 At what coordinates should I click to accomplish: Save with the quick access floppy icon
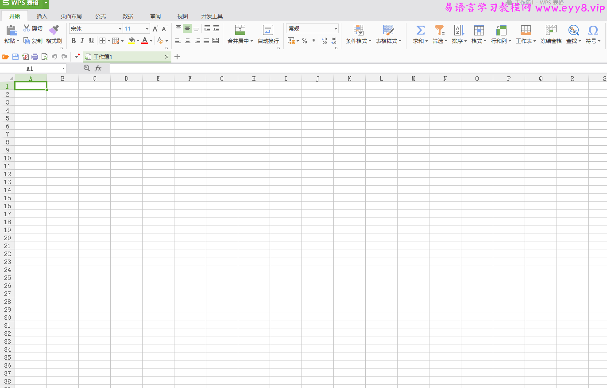click(15, 57)
